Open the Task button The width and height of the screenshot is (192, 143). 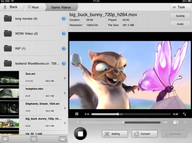180,7
